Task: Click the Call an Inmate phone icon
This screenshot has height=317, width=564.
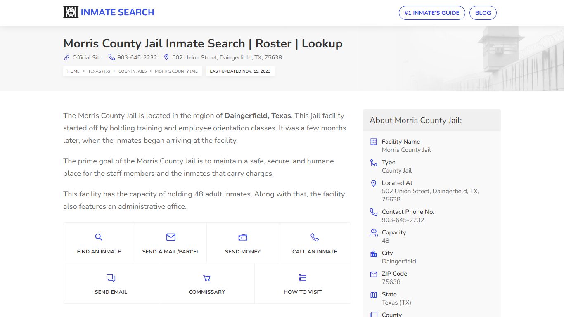Action: tap(315, 237)
